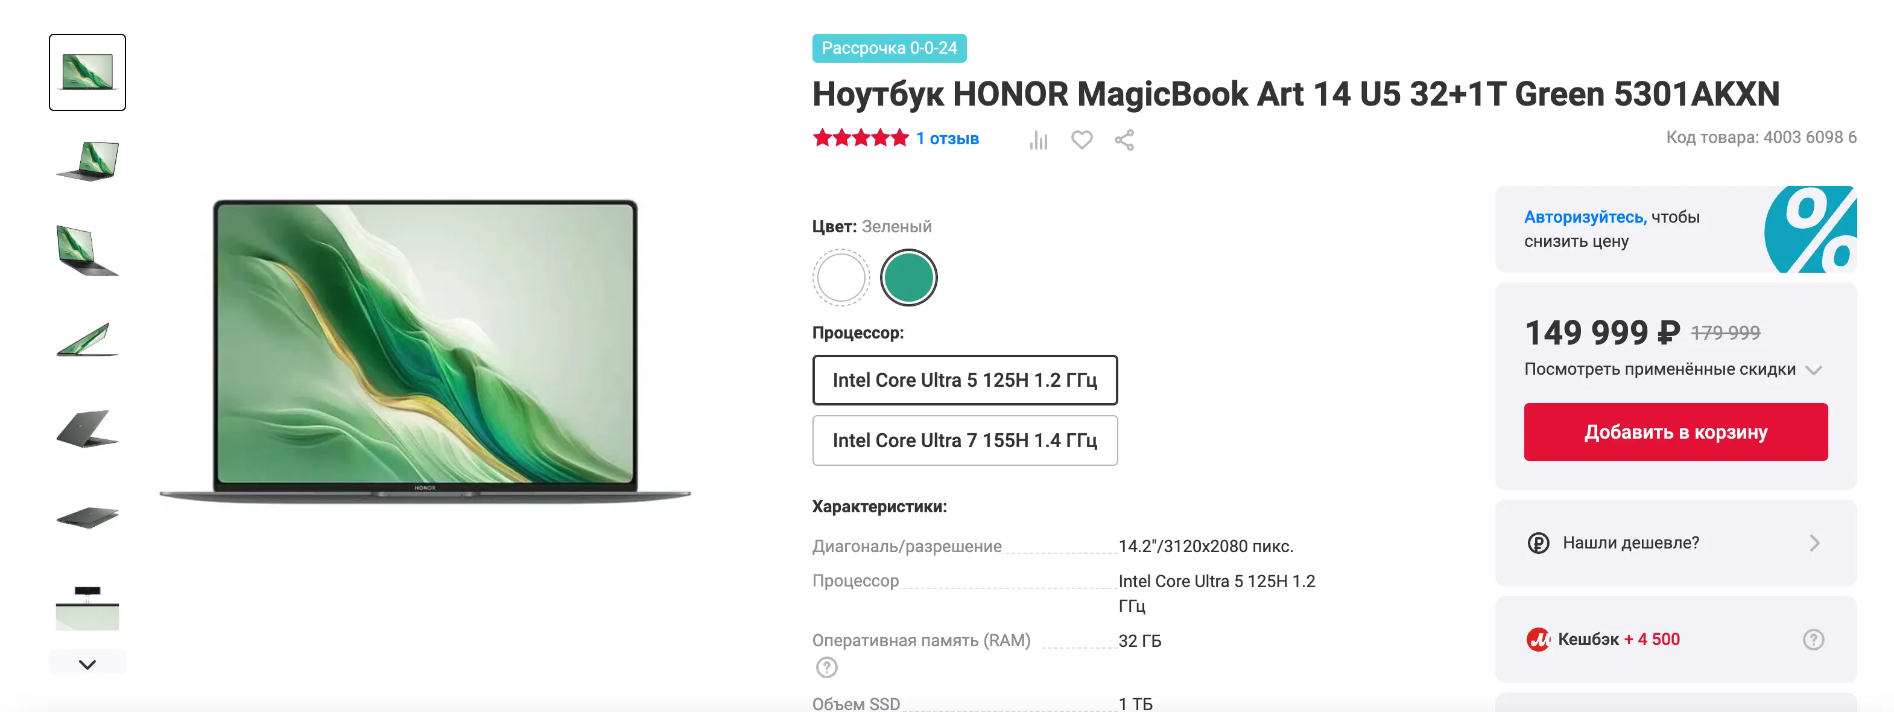The height and width of the screenshot is (712, 1894).
Task: Select the green color swatch
Action: (x=909, y=278)
